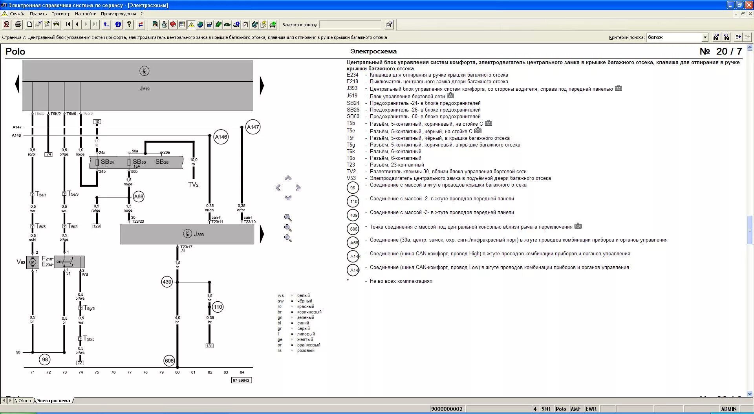Click the globe toolbar icon
This screenshot has height=414, width=754.
tap(200, 24)
